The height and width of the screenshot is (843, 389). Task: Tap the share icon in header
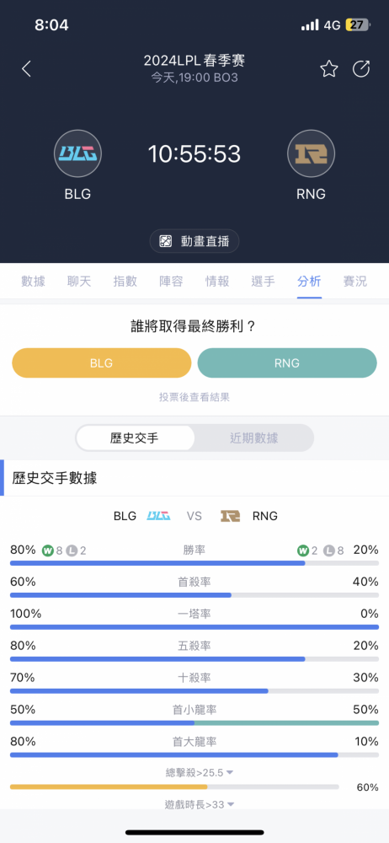tap(361, 69)
